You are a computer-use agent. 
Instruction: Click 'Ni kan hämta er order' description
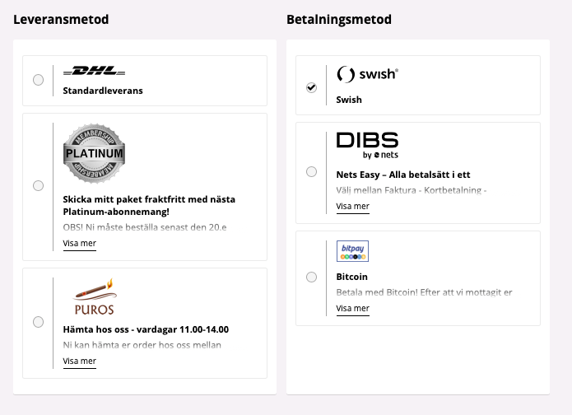click(142, 345)
